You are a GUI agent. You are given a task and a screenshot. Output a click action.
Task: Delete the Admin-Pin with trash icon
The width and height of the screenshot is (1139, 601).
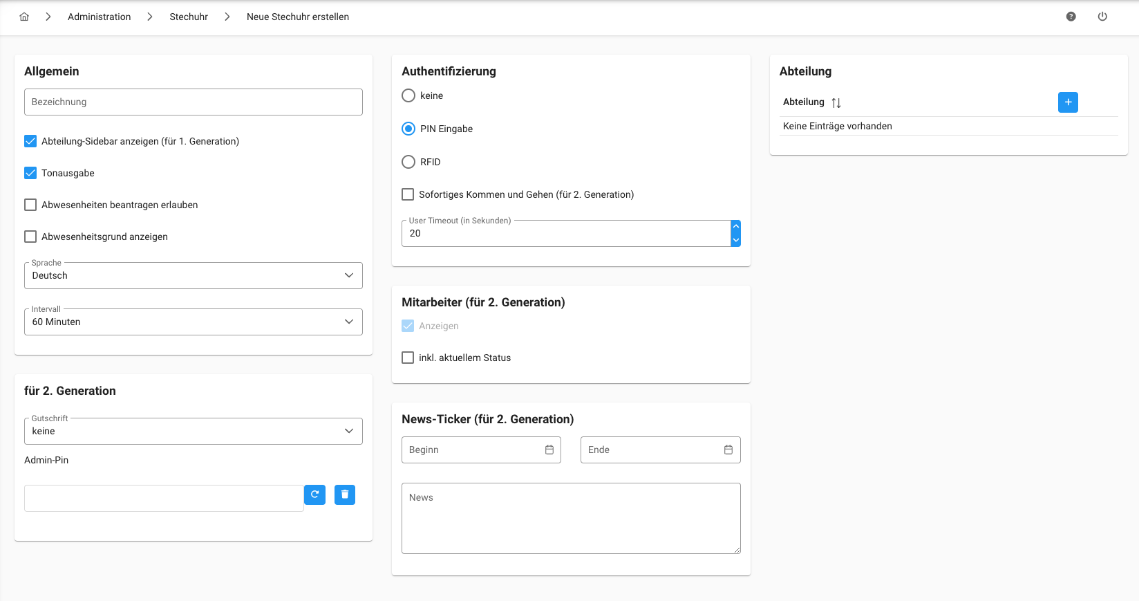pyautogui.click(x=345, y=494)
